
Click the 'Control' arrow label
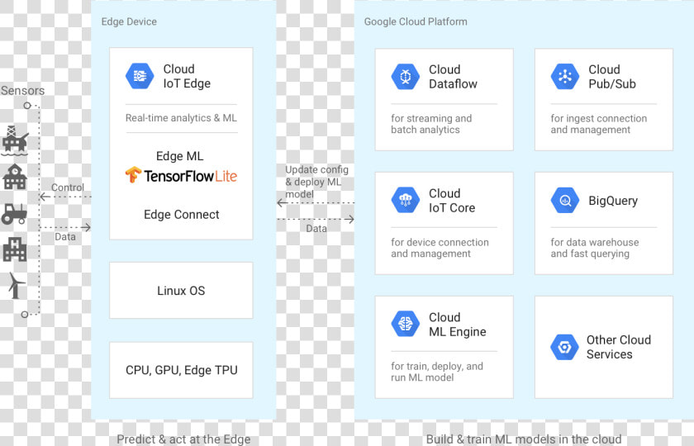click(x=68, y=187)
